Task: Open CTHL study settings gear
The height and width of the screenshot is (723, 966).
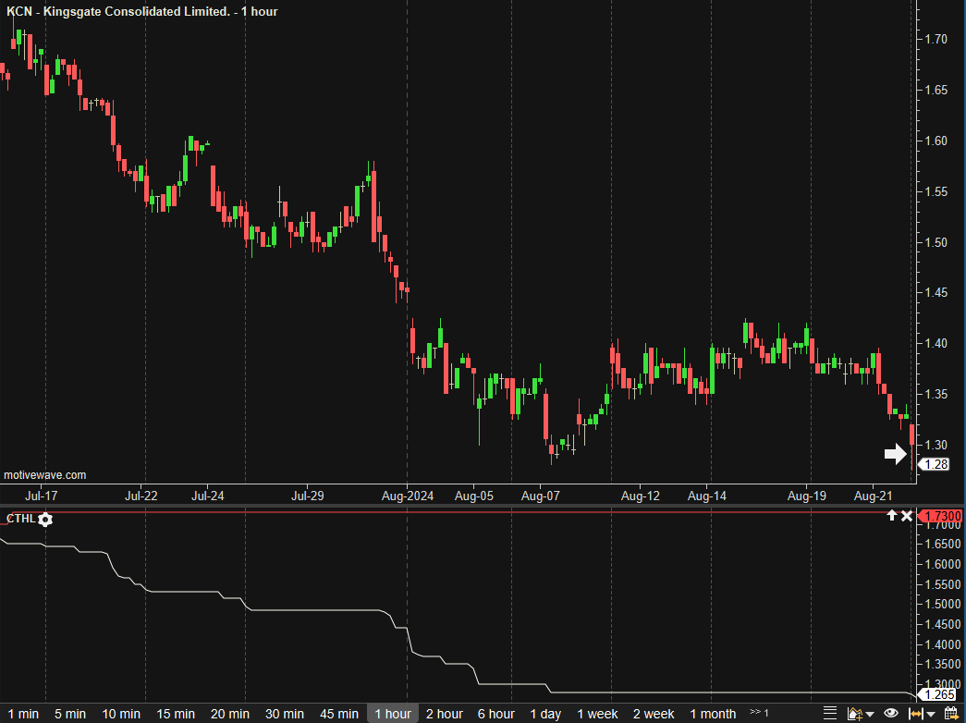Action: point(45,520)
